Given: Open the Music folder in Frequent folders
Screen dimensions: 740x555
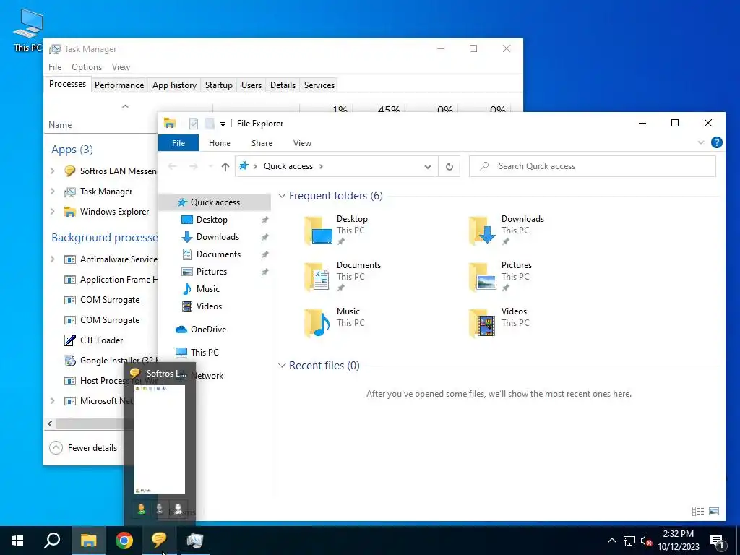Looking at the screenshot, I should point(334,322).
